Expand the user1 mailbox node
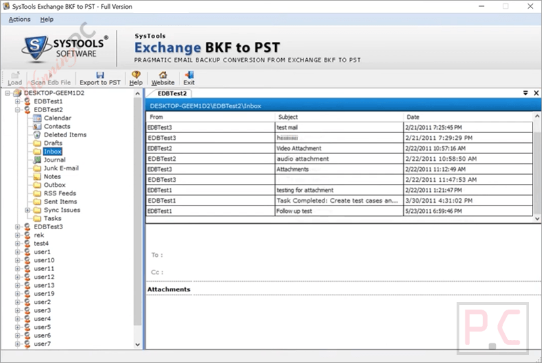 click(18, 252)
